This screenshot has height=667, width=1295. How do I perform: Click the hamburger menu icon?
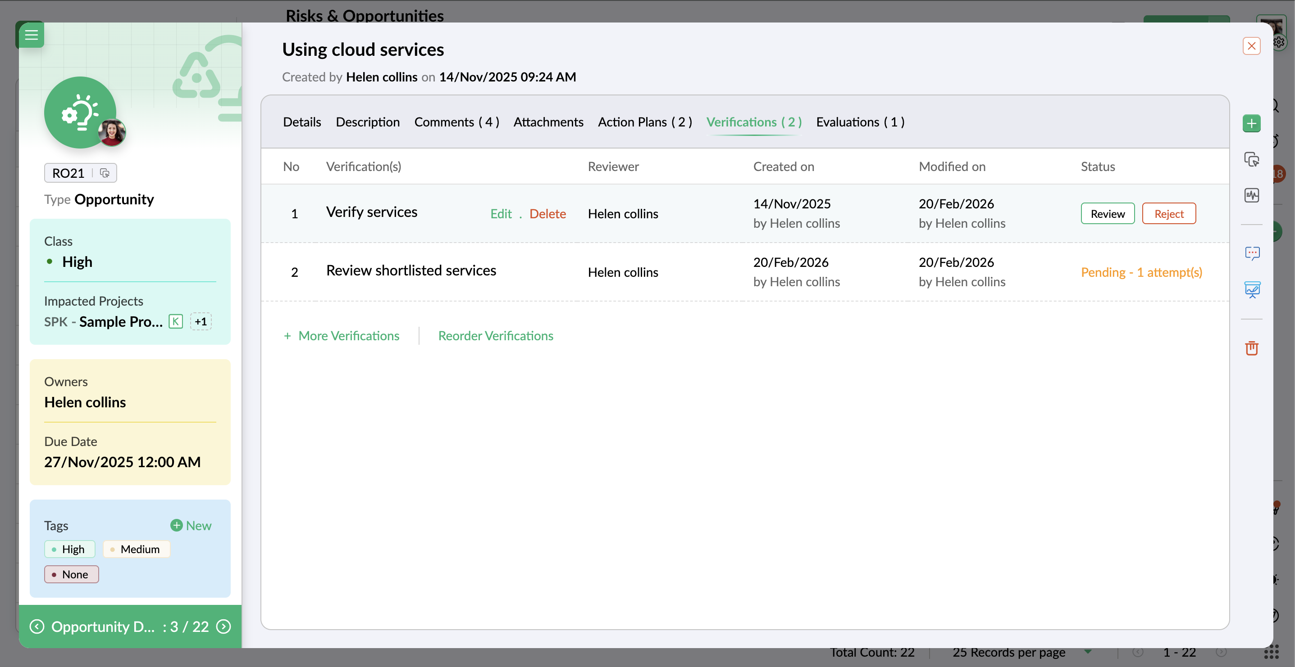pos(31,35)
